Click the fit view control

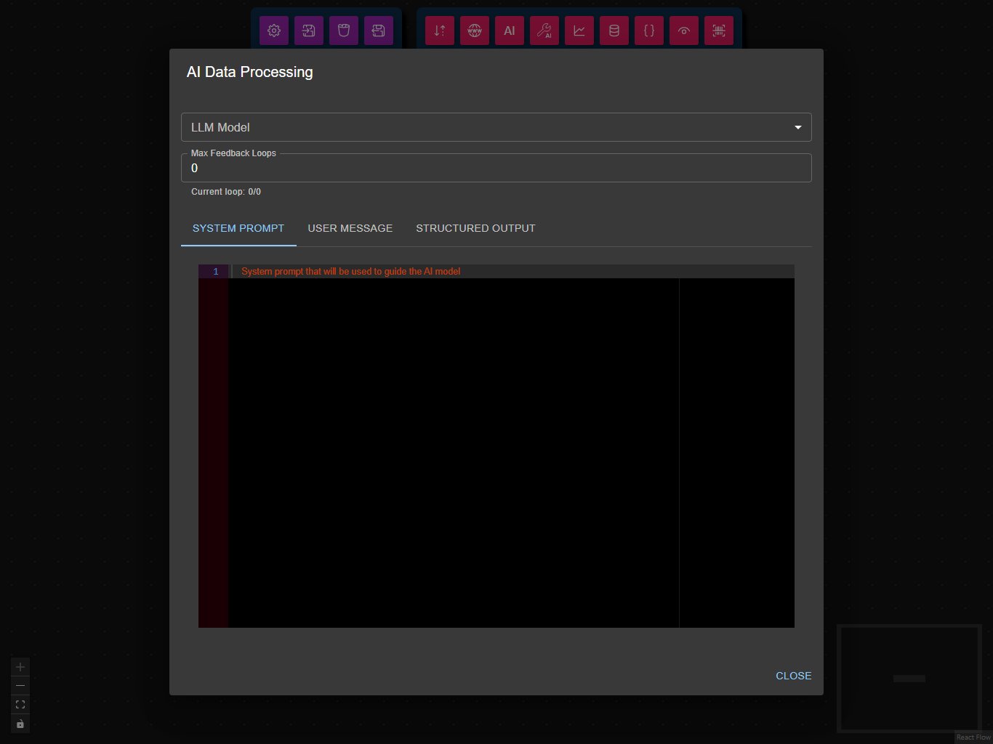click(20, 705)
